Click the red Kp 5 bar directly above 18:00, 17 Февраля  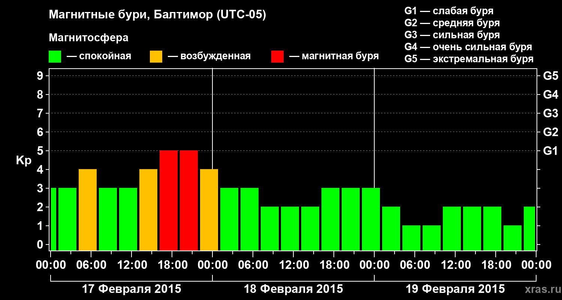tap(169, 200)
